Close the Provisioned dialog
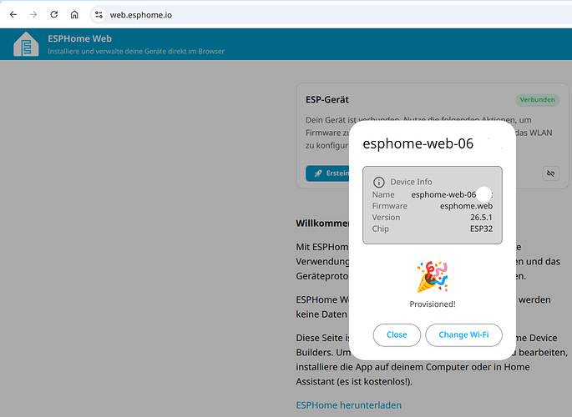Screen dimensions: 572x417 coord(397,334)
